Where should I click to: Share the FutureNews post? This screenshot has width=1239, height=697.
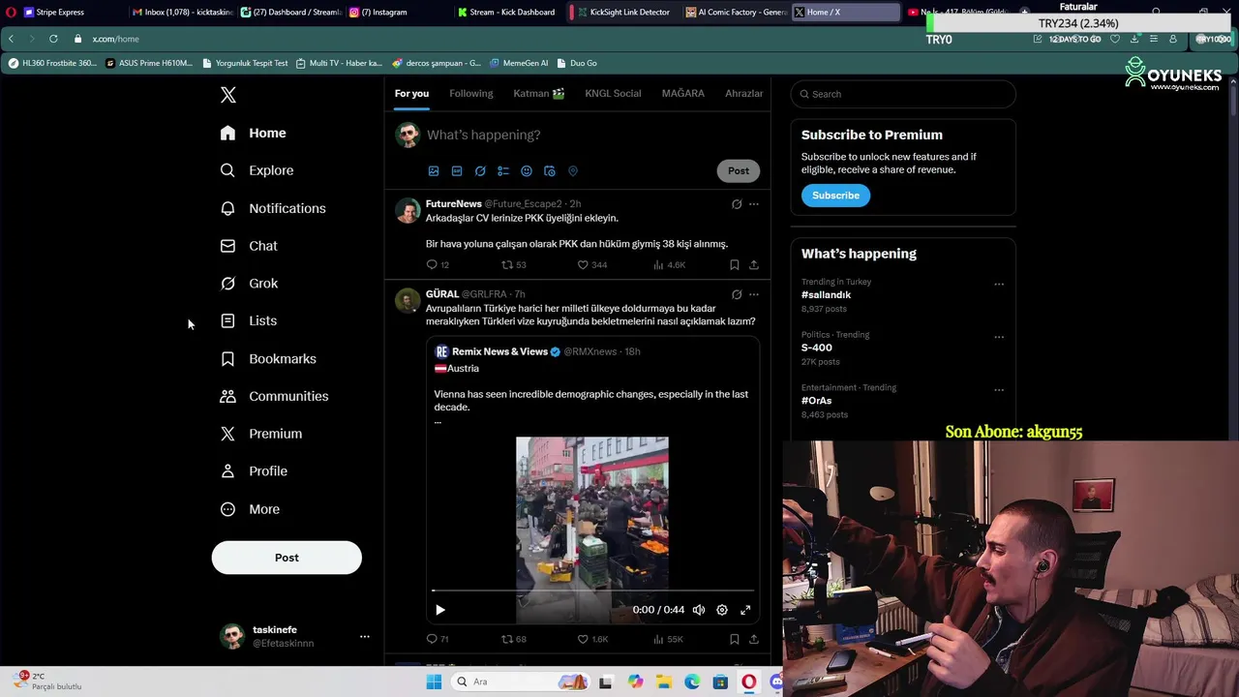click(x=754, y=265)
